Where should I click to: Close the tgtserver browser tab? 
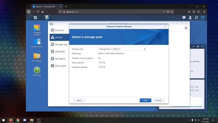pyautogui.click(x=61, y=6)
